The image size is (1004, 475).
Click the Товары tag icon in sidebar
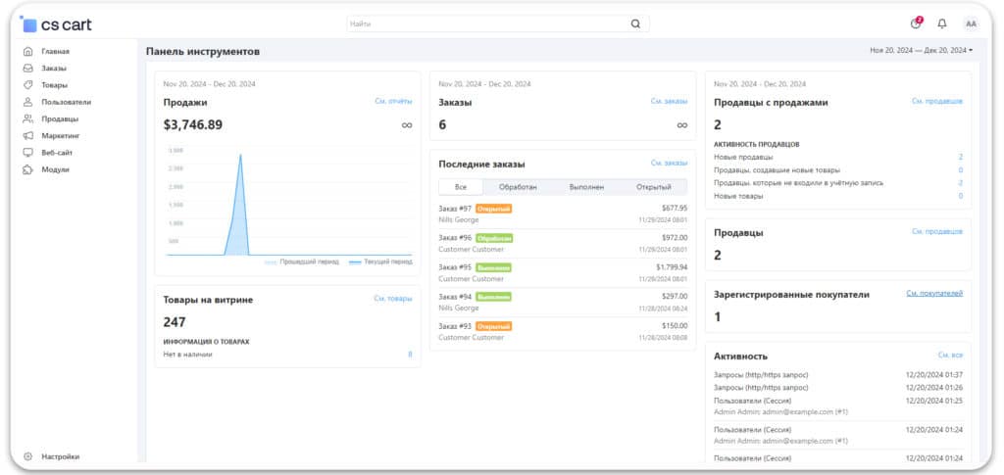(x=28, y=85)
